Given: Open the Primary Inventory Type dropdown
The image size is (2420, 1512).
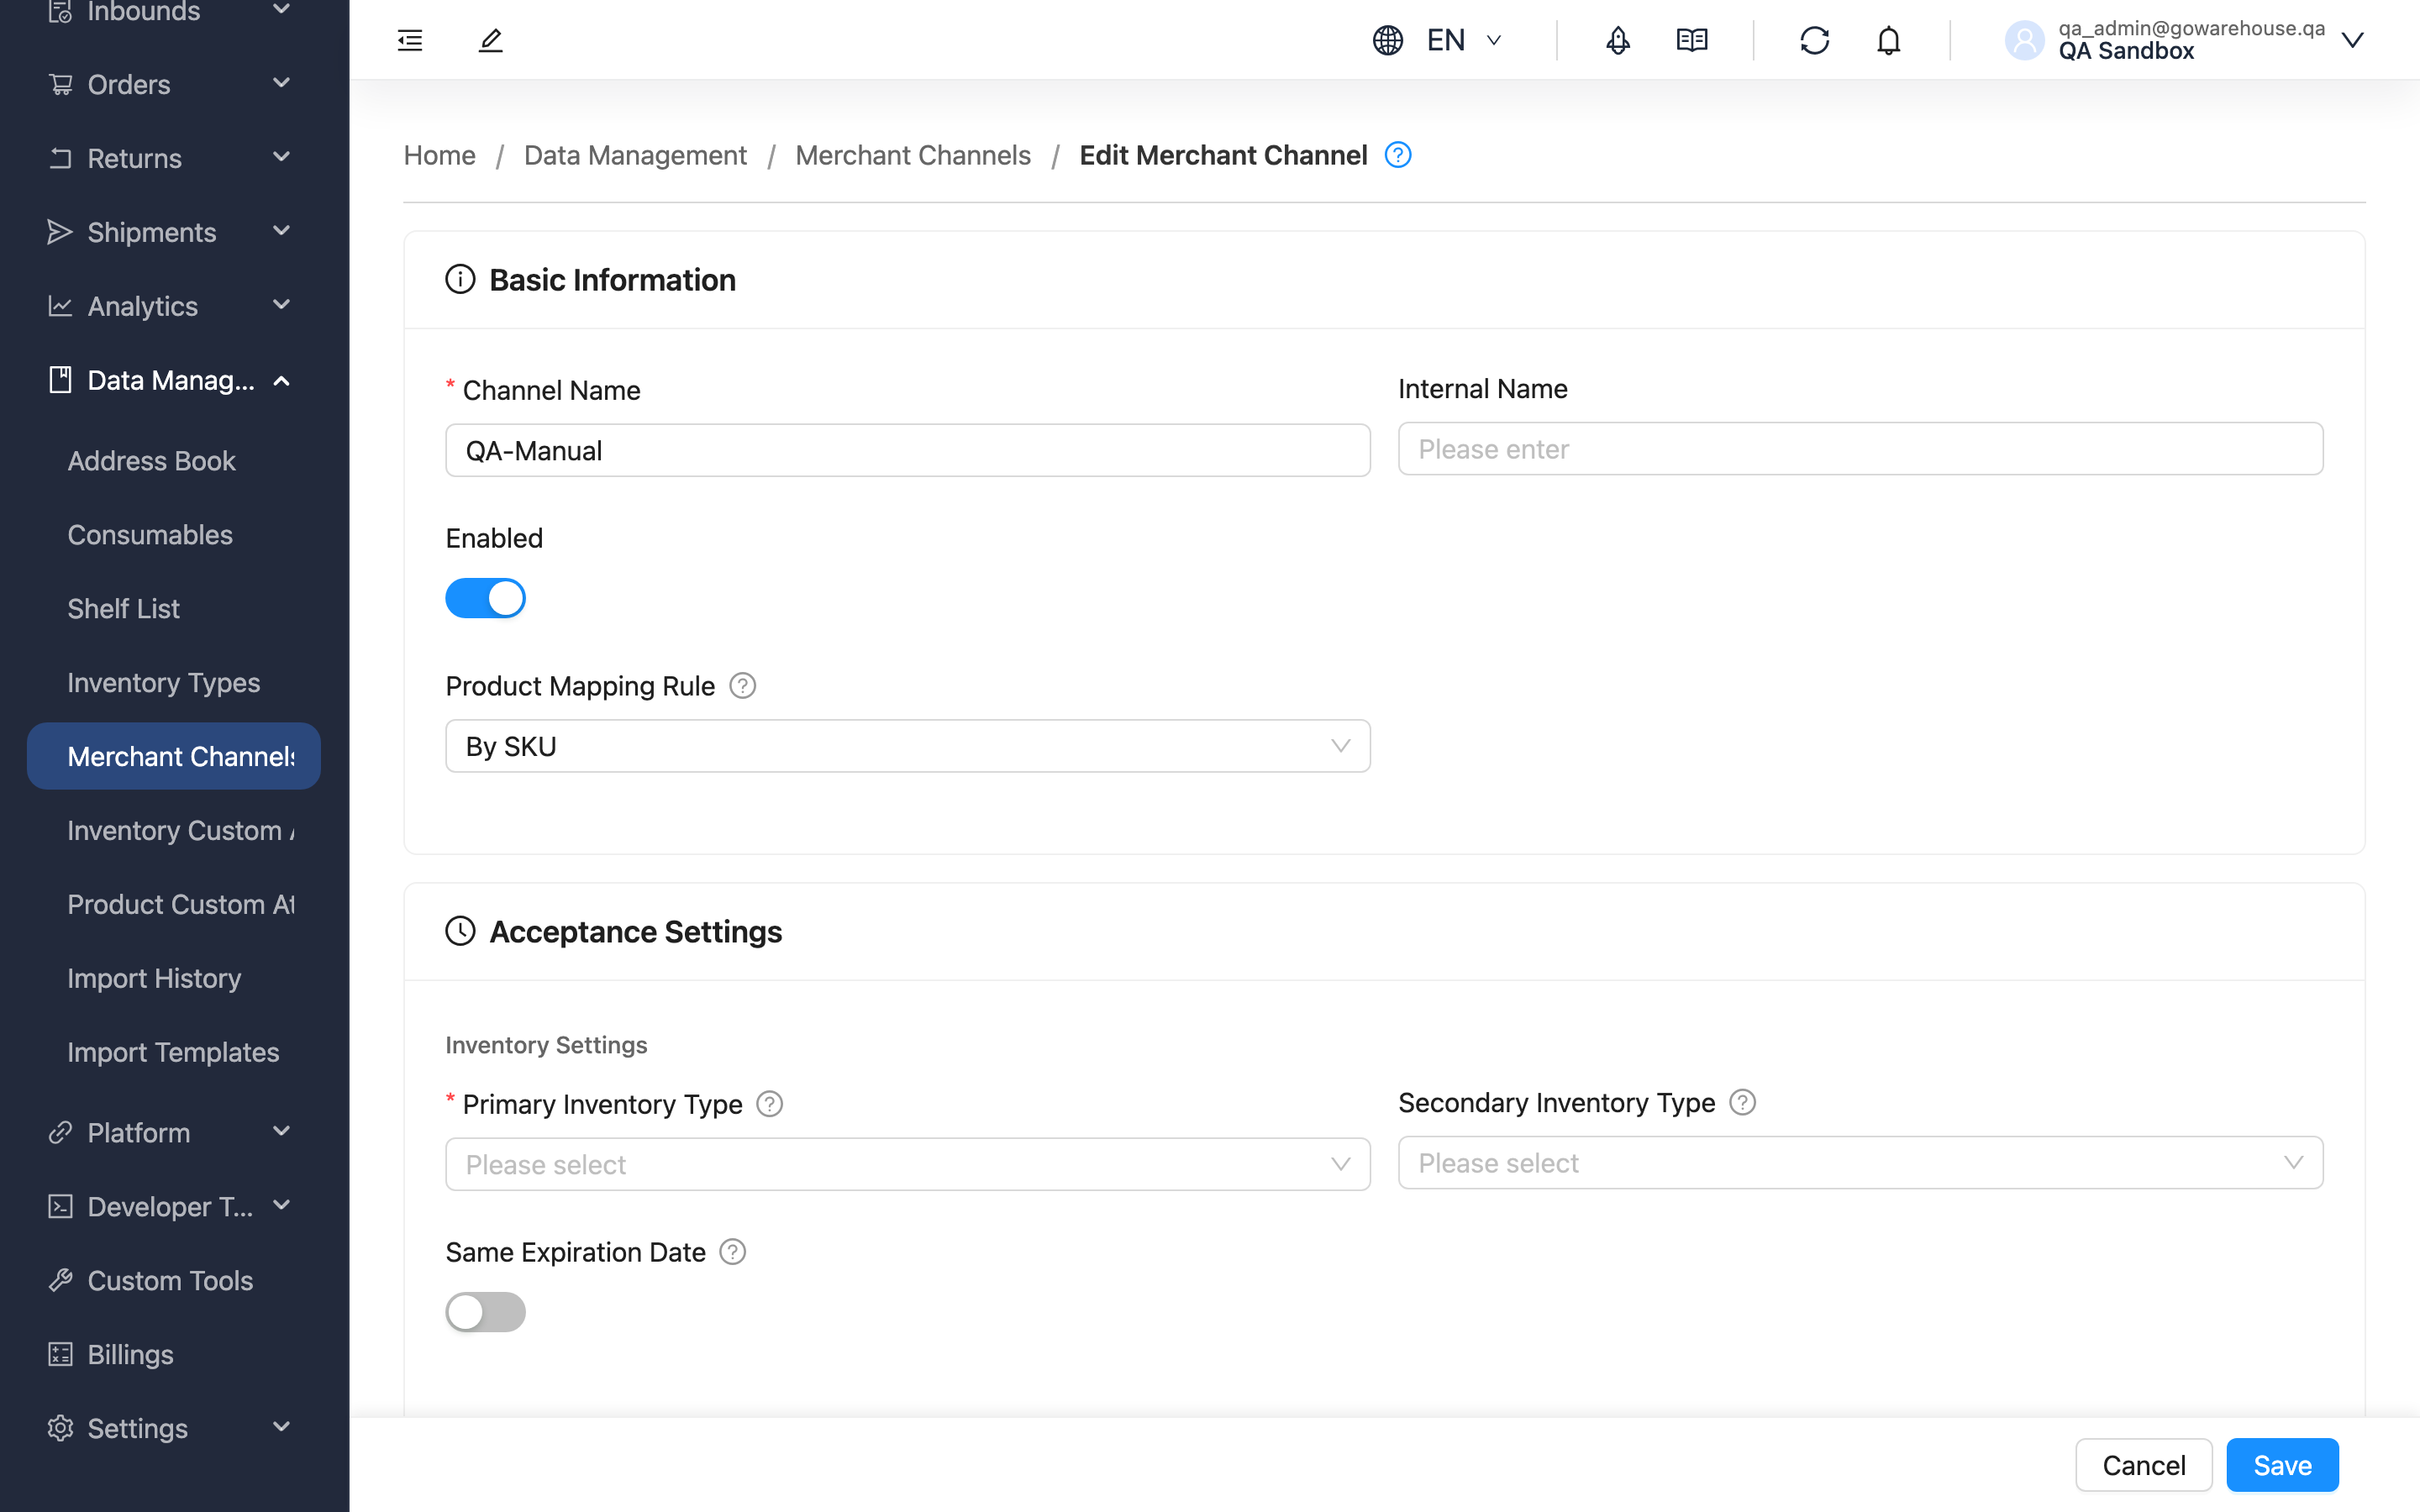Looking at the screenshot, I should (x=907, y=1164).
